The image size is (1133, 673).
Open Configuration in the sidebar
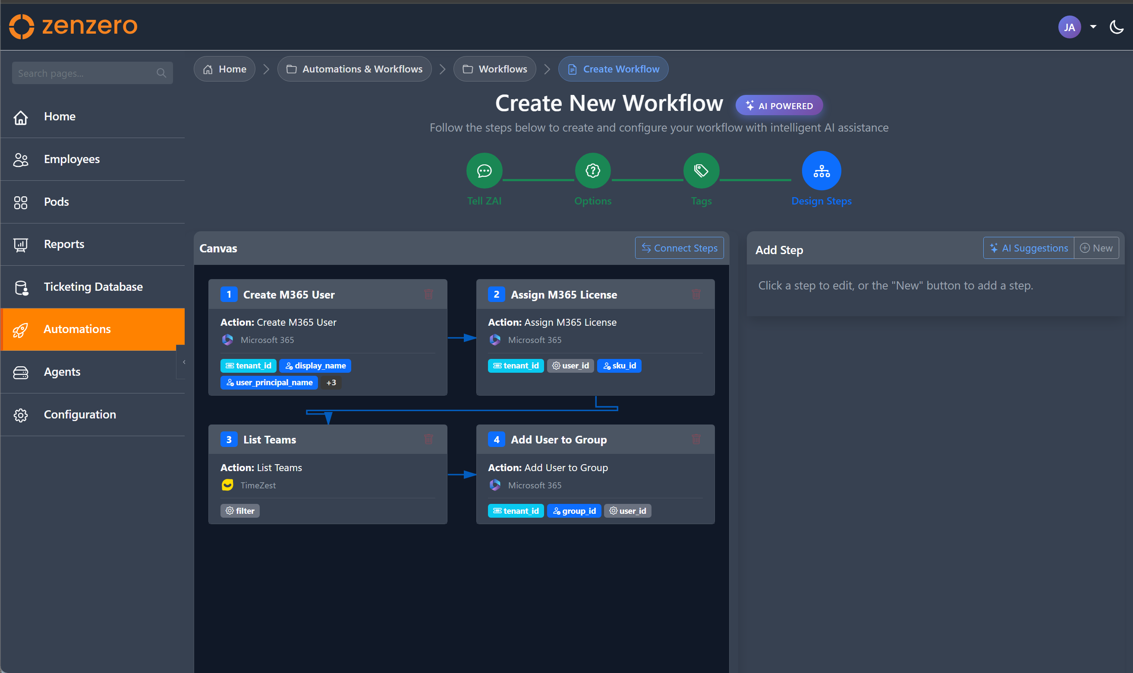[x=93, y=415]
